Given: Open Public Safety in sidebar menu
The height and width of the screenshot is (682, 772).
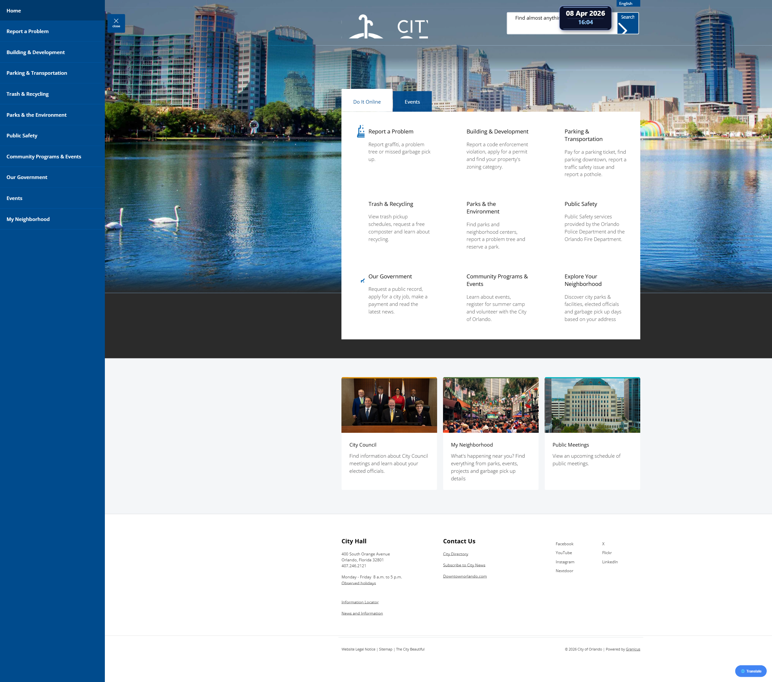Looking at the screenshot, I should (x=22, y=135).
